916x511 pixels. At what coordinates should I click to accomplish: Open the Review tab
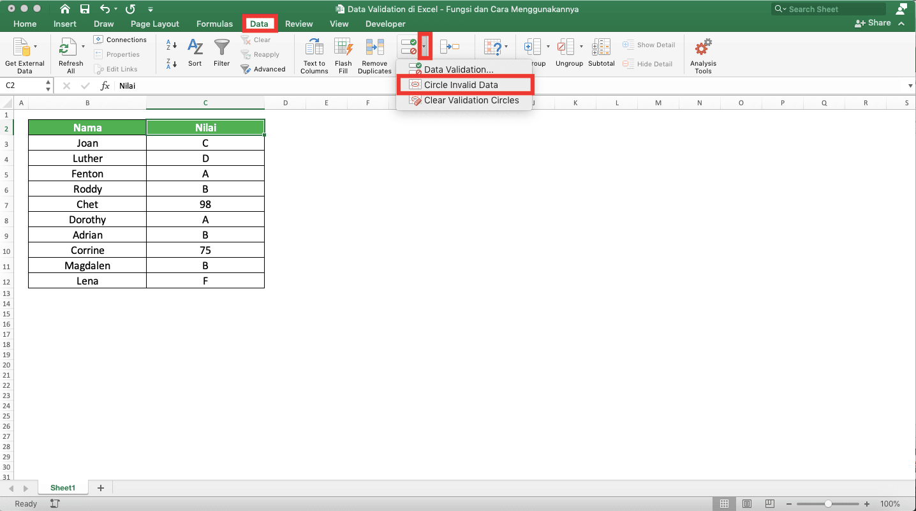pos(299,24)
